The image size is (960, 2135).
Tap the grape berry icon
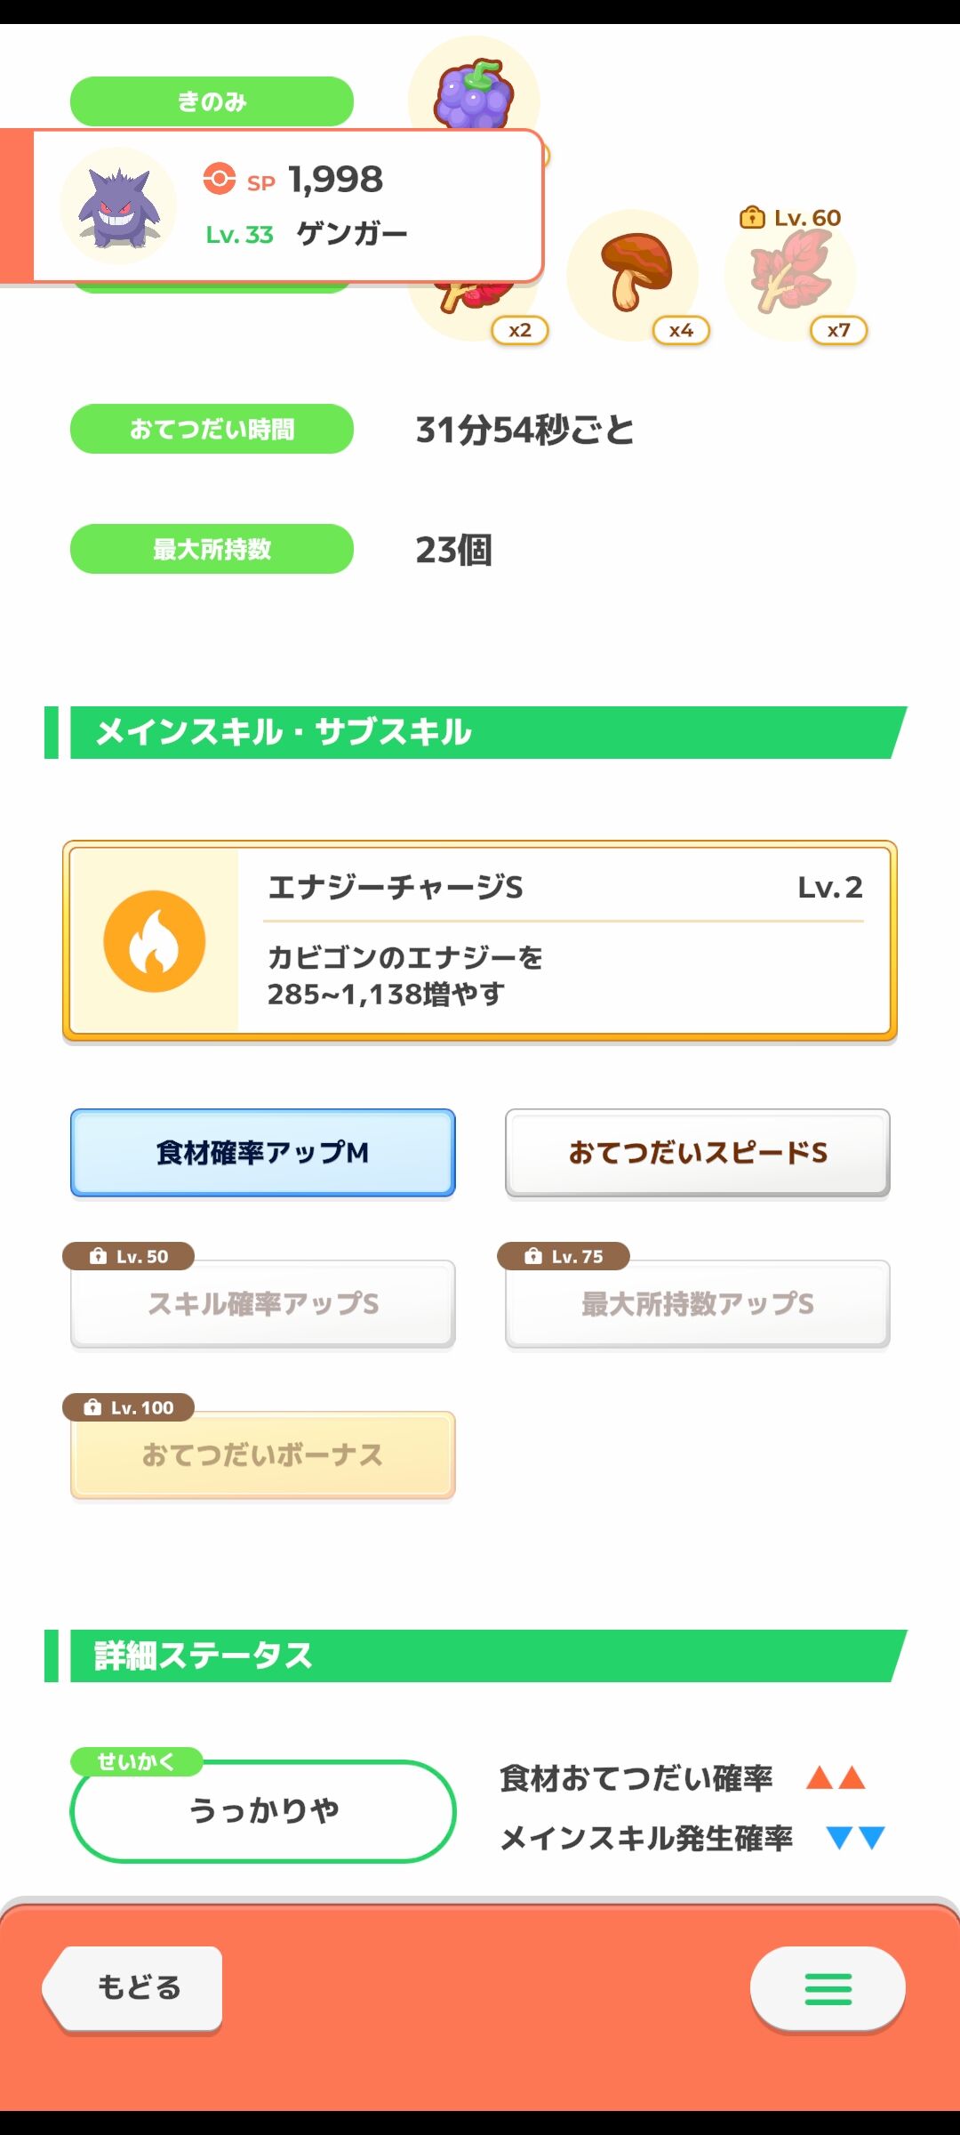coord(474,93)
